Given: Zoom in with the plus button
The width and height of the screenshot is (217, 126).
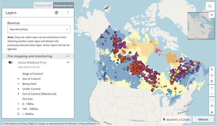Looking at the screenshot, I should pyautogui.click(x=212, y=88).
